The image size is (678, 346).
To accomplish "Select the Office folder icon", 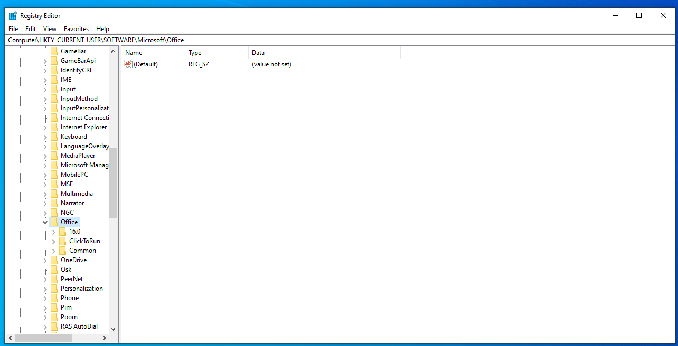I will point(54,222).
